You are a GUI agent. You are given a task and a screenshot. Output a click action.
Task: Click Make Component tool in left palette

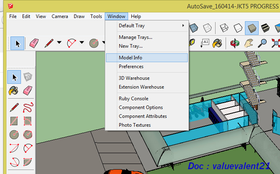[x=28, y=77]
